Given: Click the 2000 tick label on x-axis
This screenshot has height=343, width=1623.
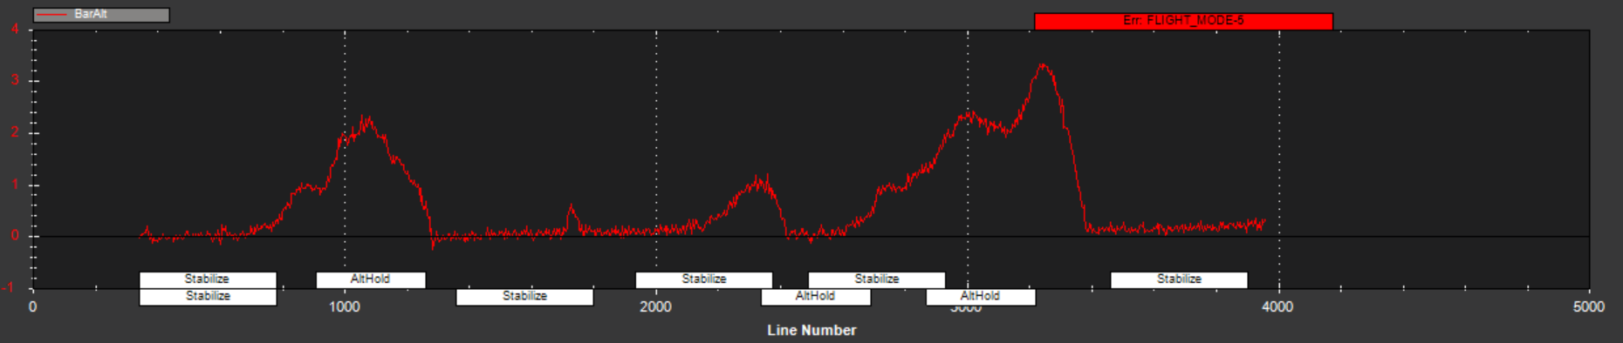Looking at the screenshot, I should coord(655,307).
